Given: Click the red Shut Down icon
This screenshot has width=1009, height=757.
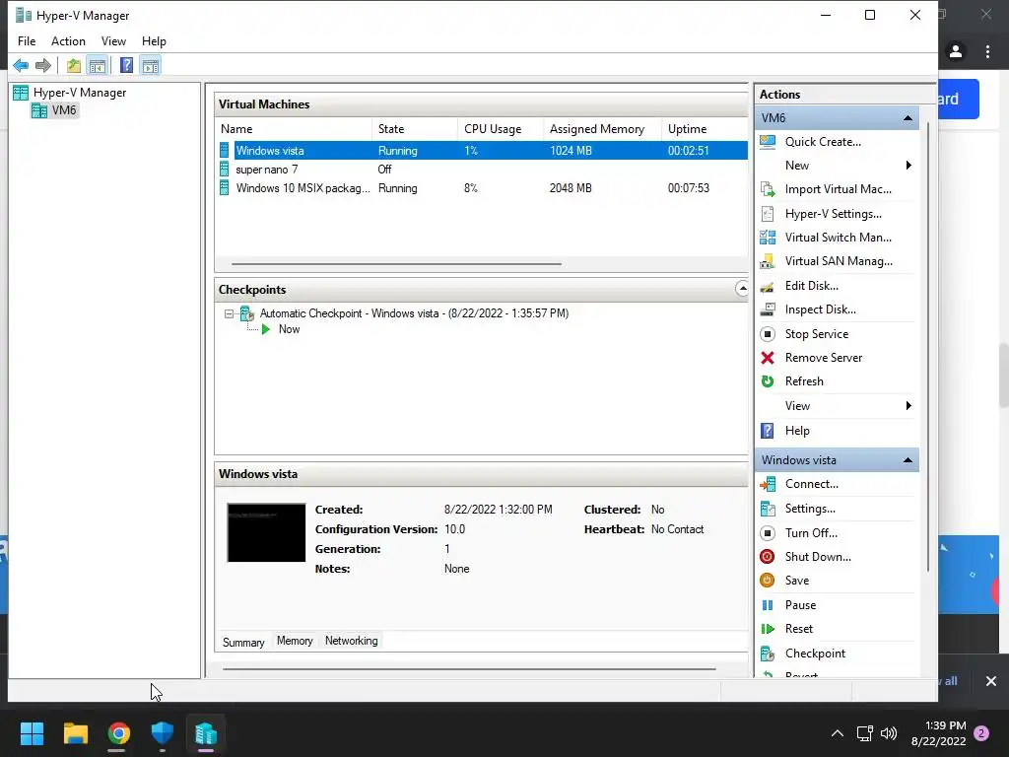Looking at the screenshot, I should [768, 557].
